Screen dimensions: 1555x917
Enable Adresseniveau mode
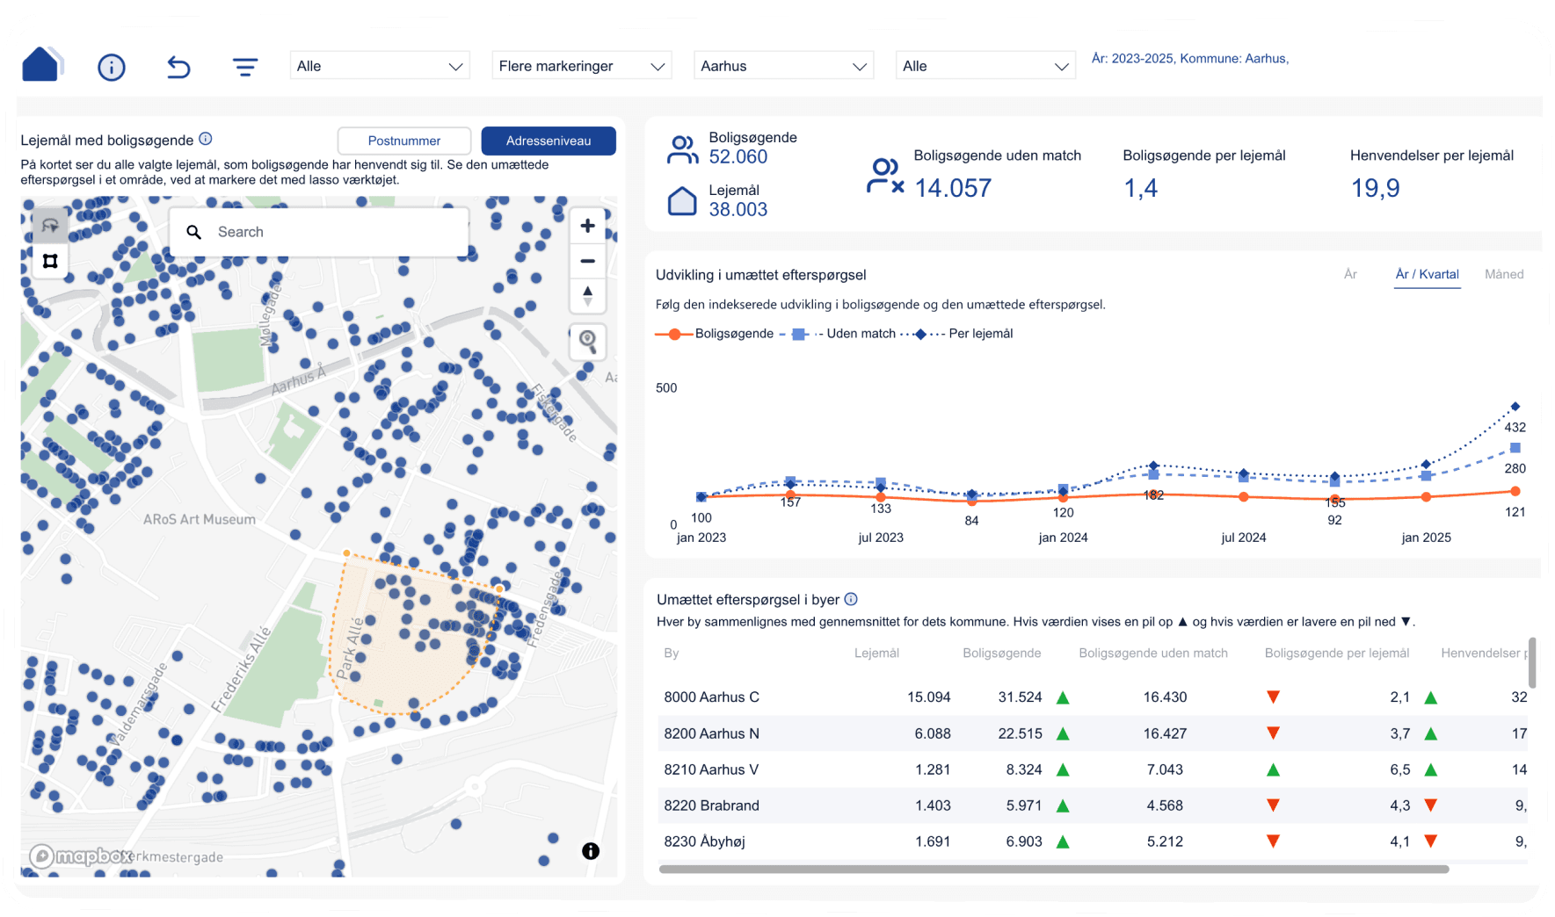coord(549,141)
